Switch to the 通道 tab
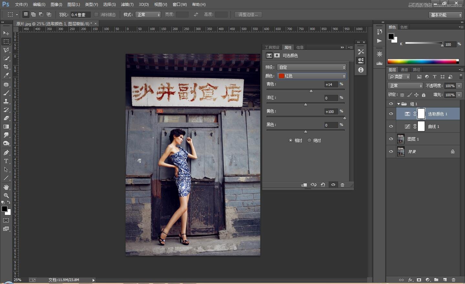 [404, 70]
